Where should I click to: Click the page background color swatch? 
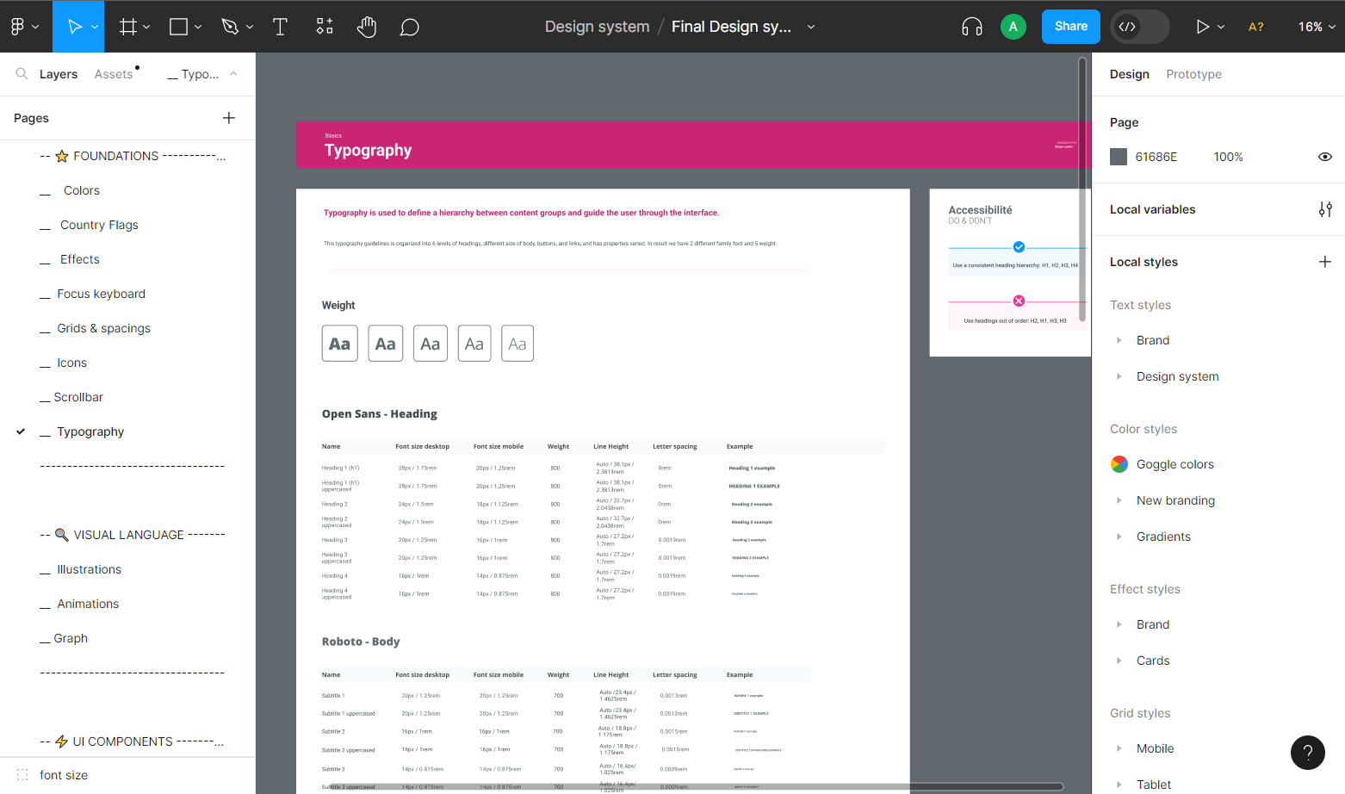click(1119, 157)
